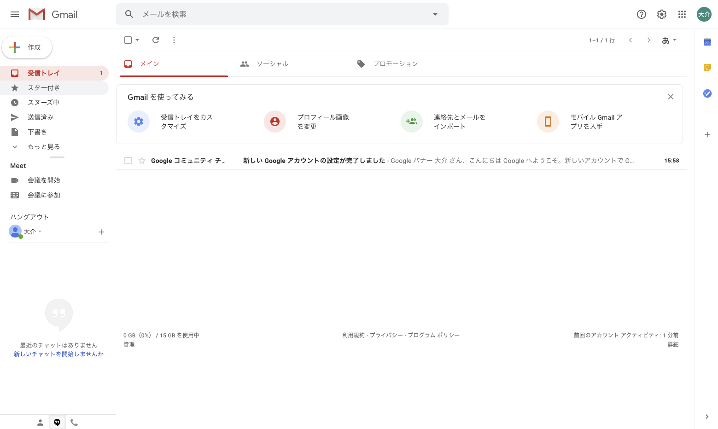Open the 大介 account avatar
The width and height of the screenshot is (718, 429).
coord(704,14)
